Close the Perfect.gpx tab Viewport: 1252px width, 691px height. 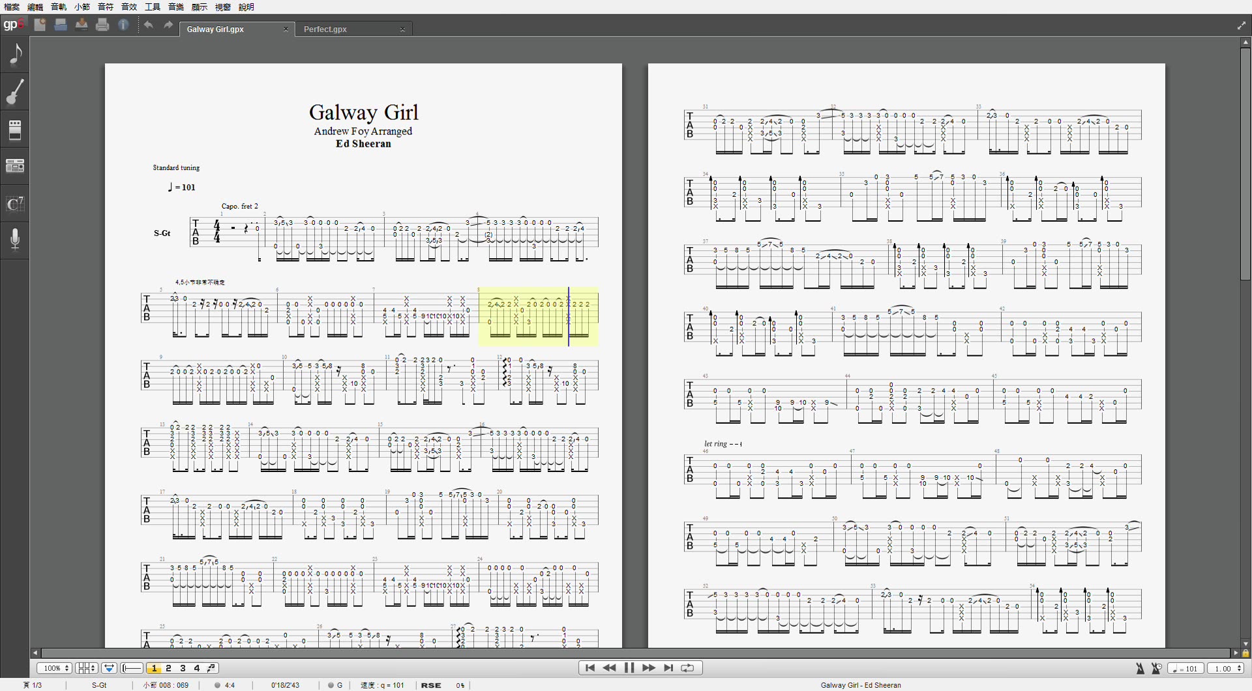[x=402, y=29]
